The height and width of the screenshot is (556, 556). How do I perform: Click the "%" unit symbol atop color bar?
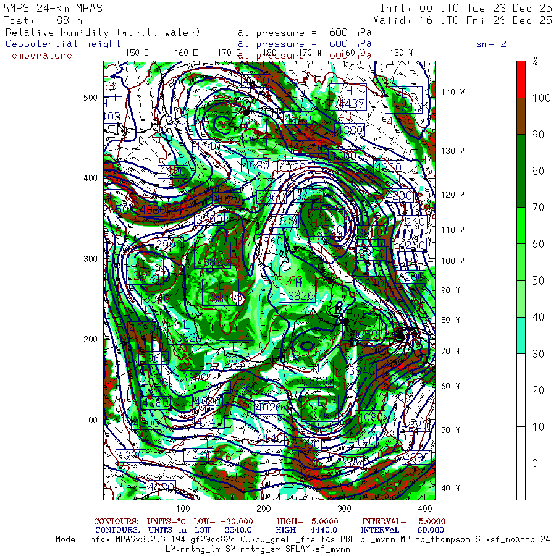(x=535, y=62)
